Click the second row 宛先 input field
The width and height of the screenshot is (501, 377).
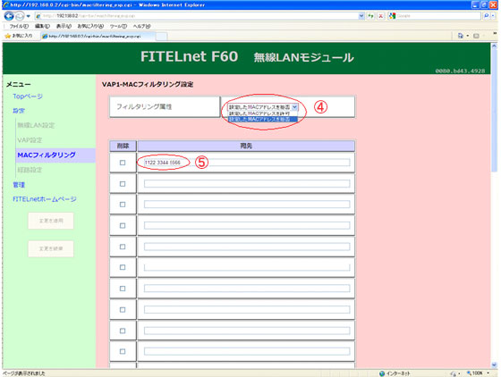pyautogui.click(x=247, y=184)
